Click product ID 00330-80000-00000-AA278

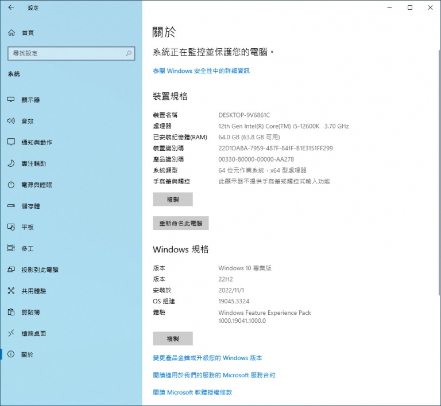(x=256, y=159)
